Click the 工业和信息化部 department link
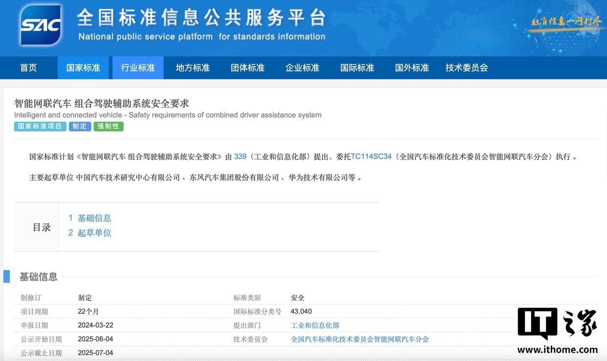This screenshot has height=361, width=607. pos(315,325)
